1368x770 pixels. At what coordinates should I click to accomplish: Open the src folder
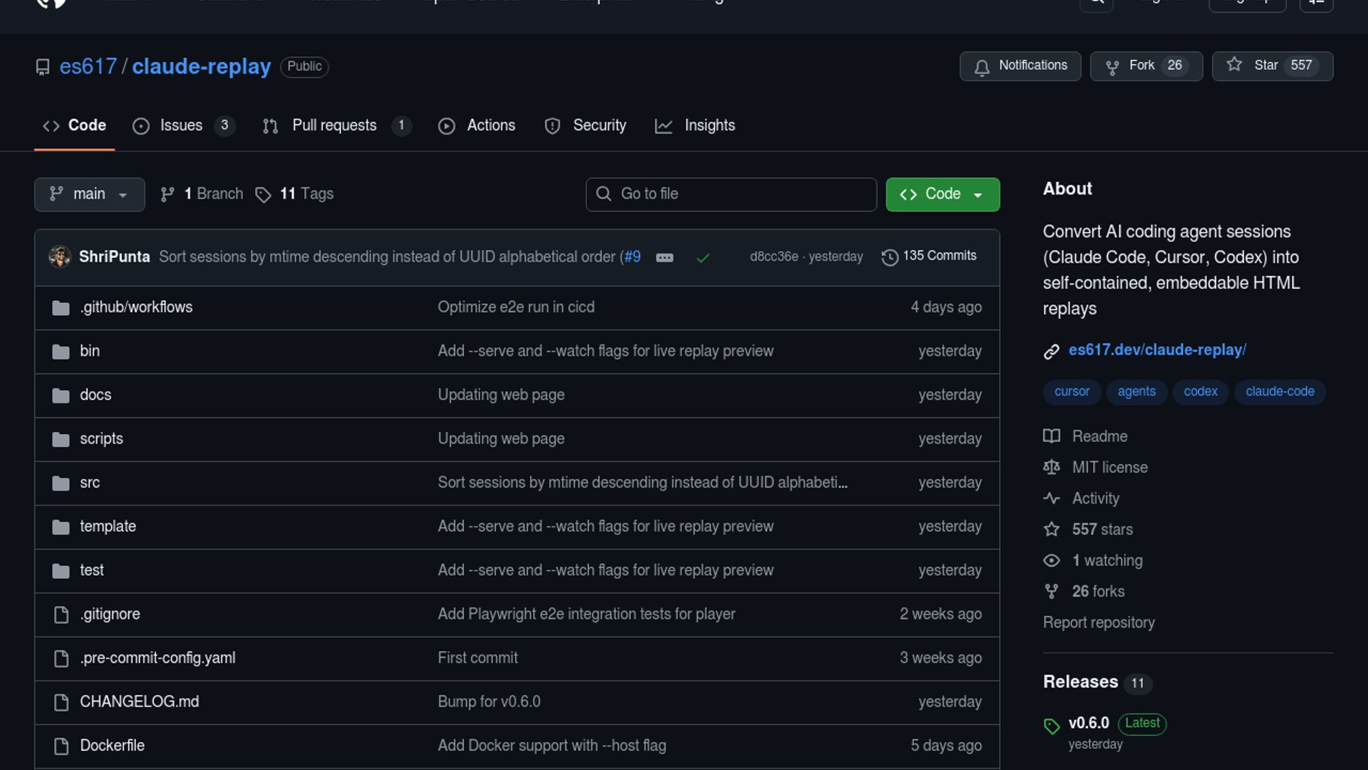coord(90,483)
